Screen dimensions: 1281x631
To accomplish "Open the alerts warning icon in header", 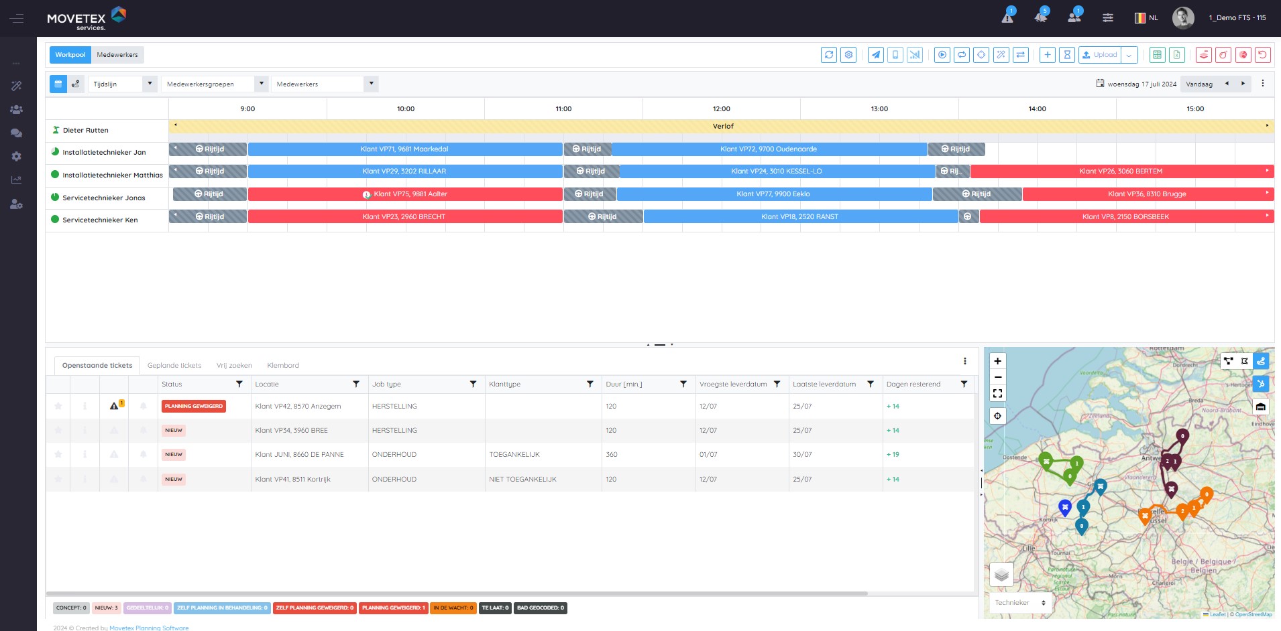I will pos(1007,17).
